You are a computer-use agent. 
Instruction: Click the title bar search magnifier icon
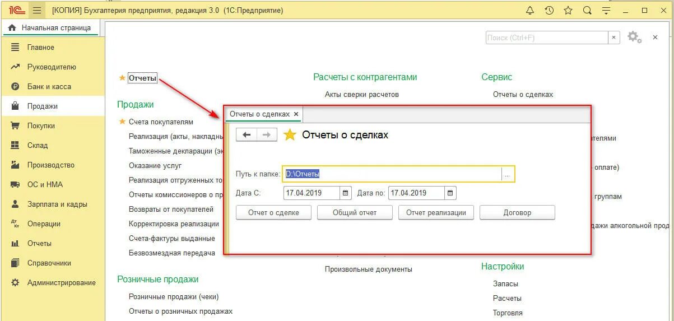tap(587, 11)
